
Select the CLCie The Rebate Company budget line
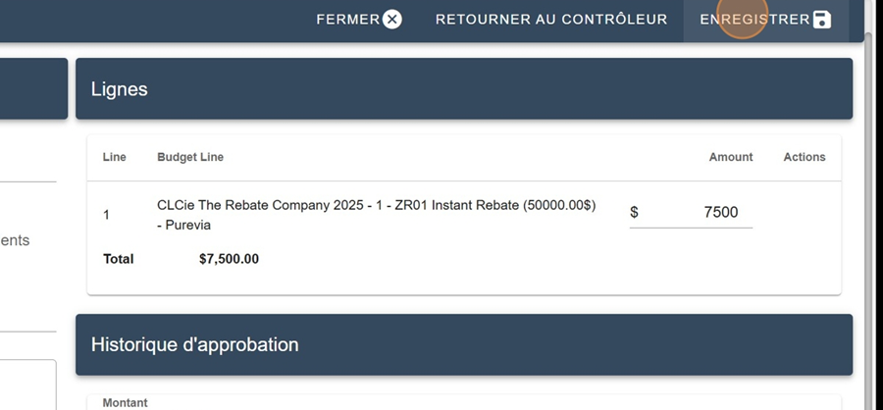pos(376,215)
